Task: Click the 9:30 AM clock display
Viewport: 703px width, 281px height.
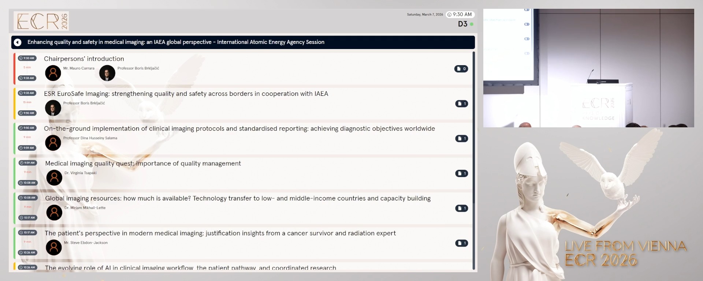Action: click(x=460, y=15)
